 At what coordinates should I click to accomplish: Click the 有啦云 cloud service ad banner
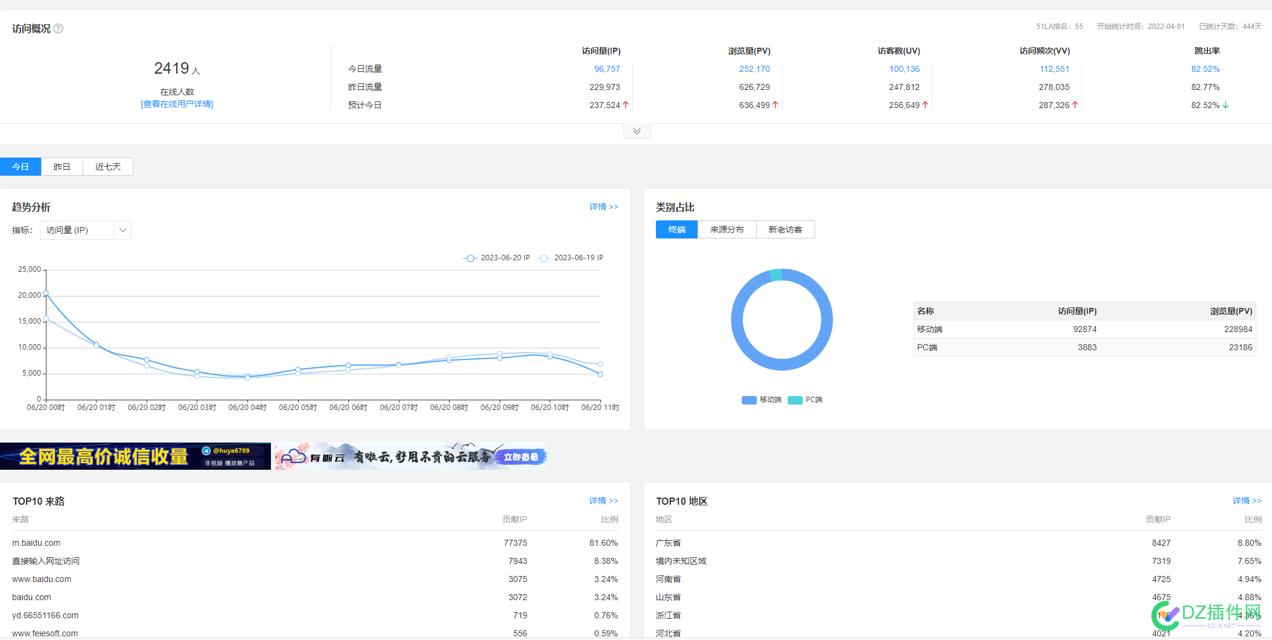point(411,456)
